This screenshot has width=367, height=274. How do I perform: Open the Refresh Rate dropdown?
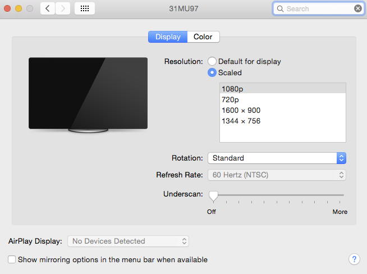point(277,175)
